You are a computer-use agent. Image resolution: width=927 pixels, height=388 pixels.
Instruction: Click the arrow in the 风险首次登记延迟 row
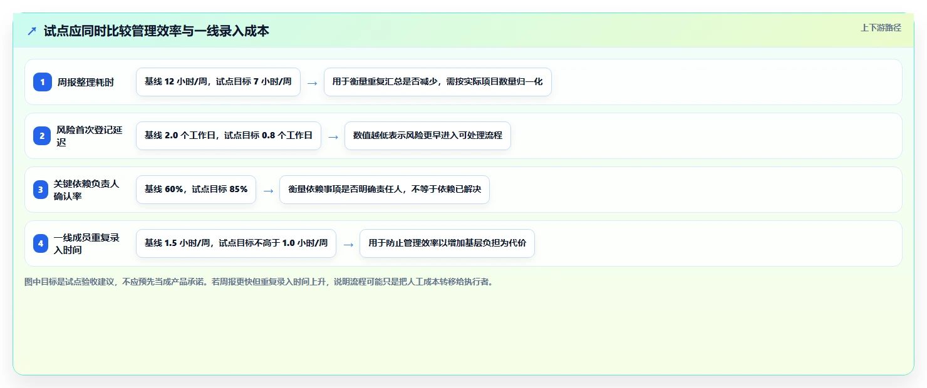333,136
